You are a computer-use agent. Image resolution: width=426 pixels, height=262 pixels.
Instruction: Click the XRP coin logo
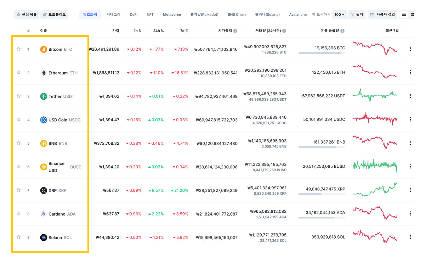pyautogui.click(x=44, y=190)
